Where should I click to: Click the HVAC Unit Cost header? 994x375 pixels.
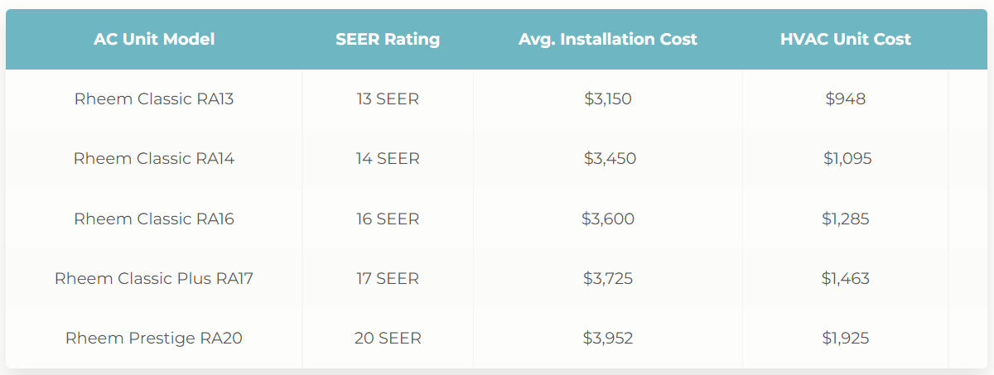pos(846,39)
